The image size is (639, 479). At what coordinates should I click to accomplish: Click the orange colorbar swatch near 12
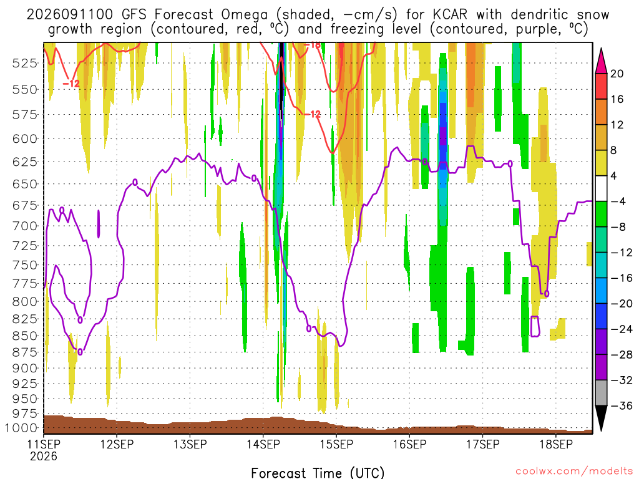pos(601,112)
